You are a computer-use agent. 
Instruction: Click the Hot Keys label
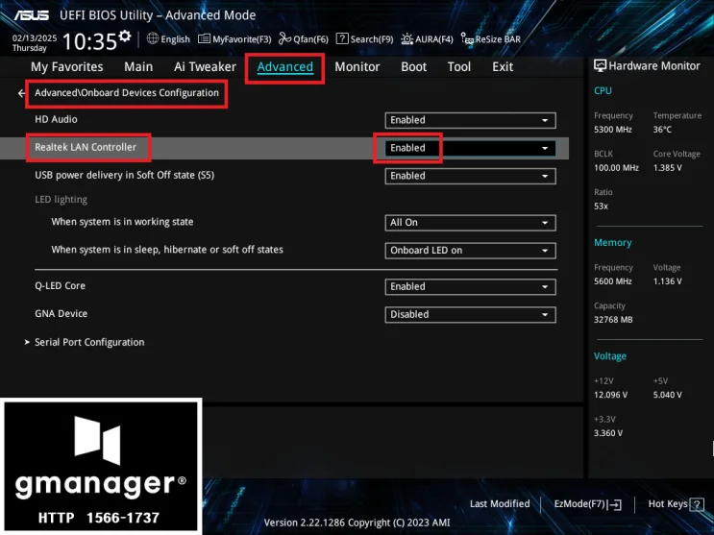click(668, 503)
